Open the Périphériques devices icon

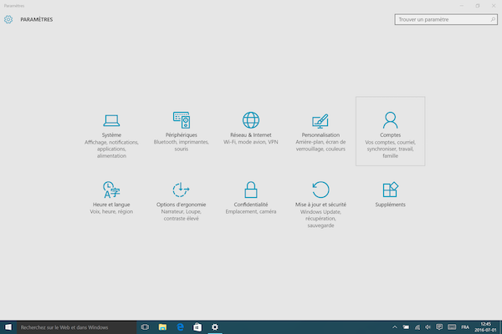182,120
